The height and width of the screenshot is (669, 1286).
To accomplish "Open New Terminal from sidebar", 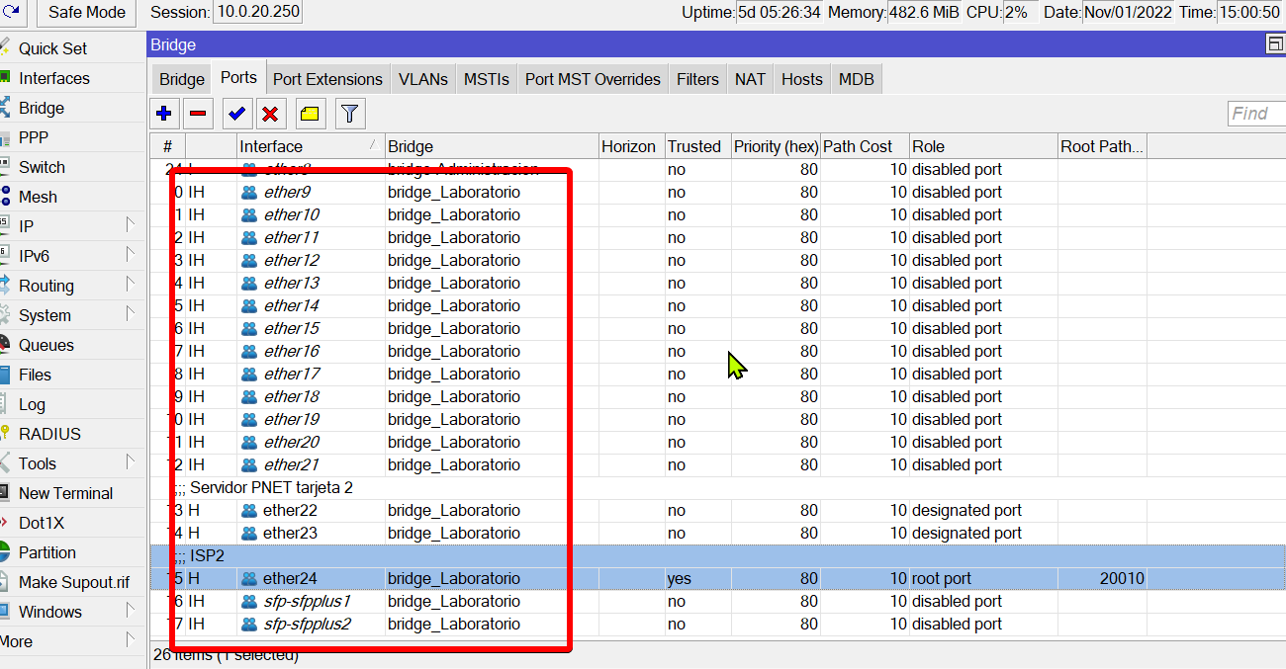I will (65, 493).
